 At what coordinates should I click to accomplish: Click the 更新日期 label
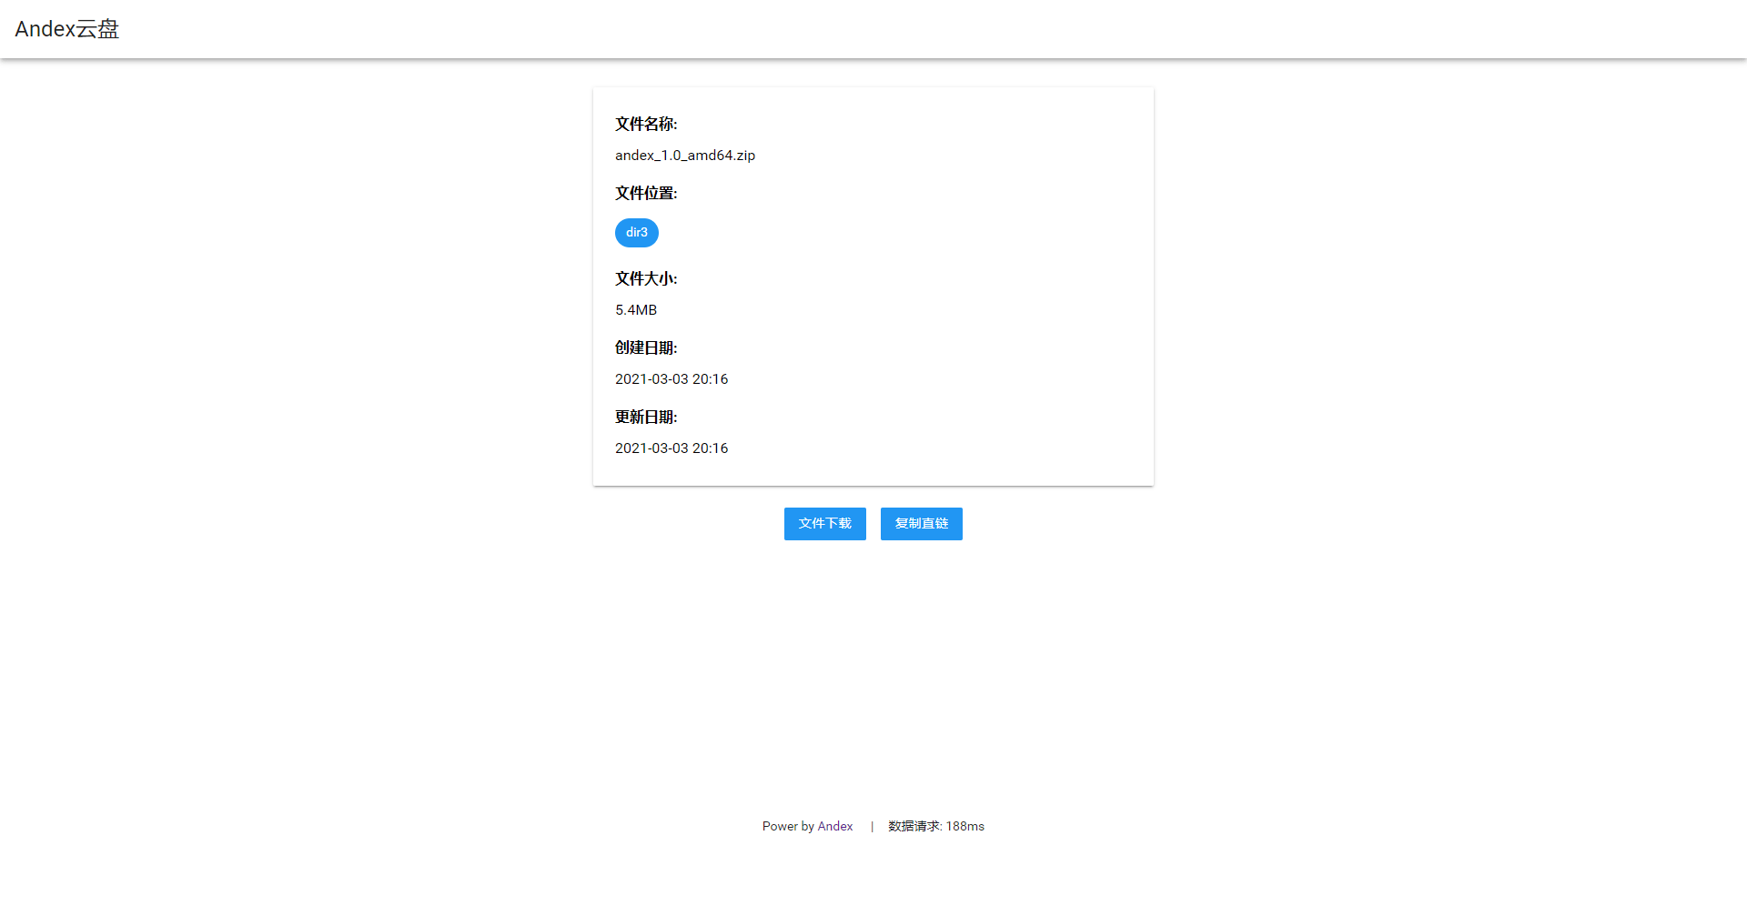(646, 417)
